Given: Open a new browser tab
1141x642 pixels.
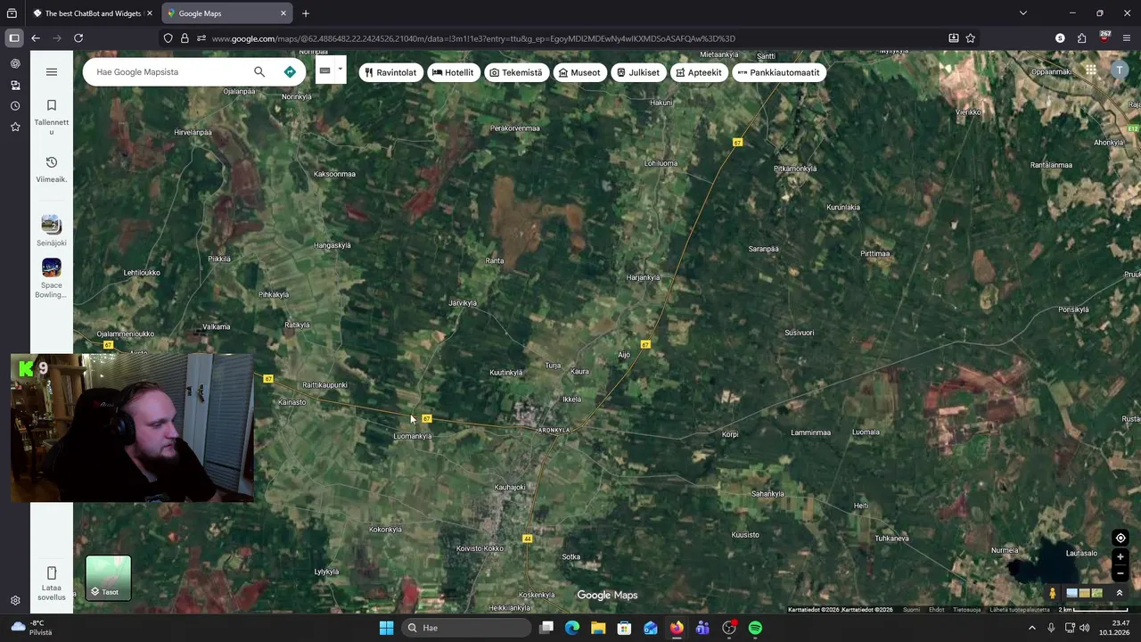Looking at the screenshot, I should [306, 13].
